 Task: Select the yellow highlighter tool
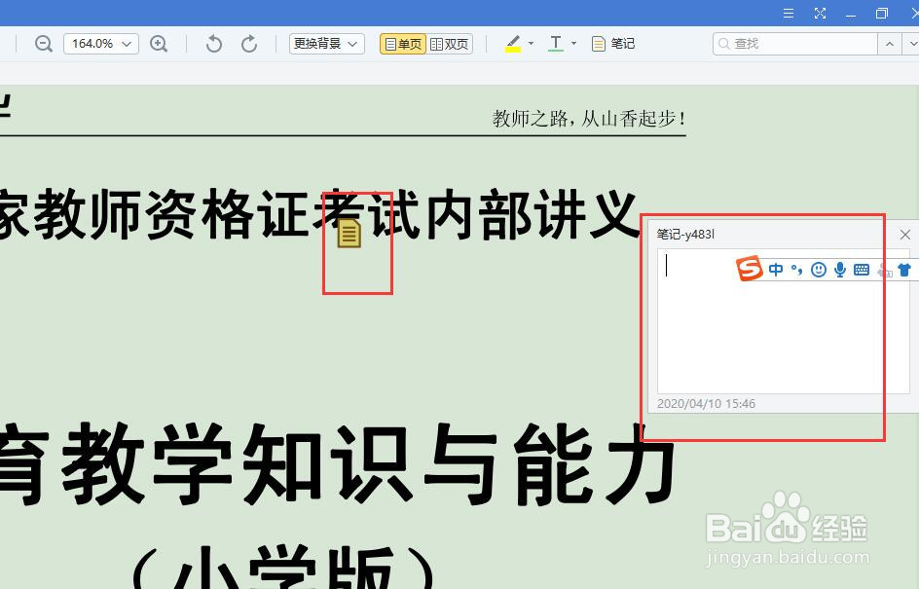click(x=513, y=44)
